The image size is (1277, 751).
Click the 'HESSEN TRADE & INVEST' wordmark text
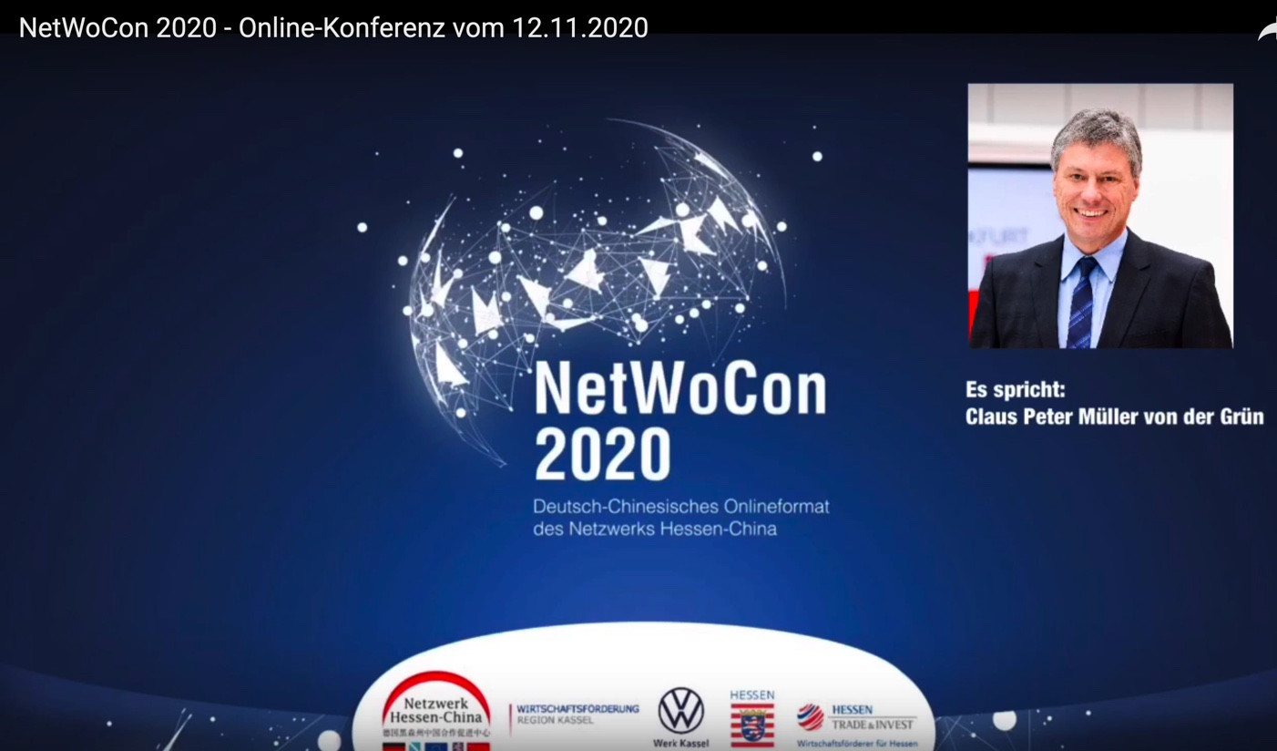(872, 717)
